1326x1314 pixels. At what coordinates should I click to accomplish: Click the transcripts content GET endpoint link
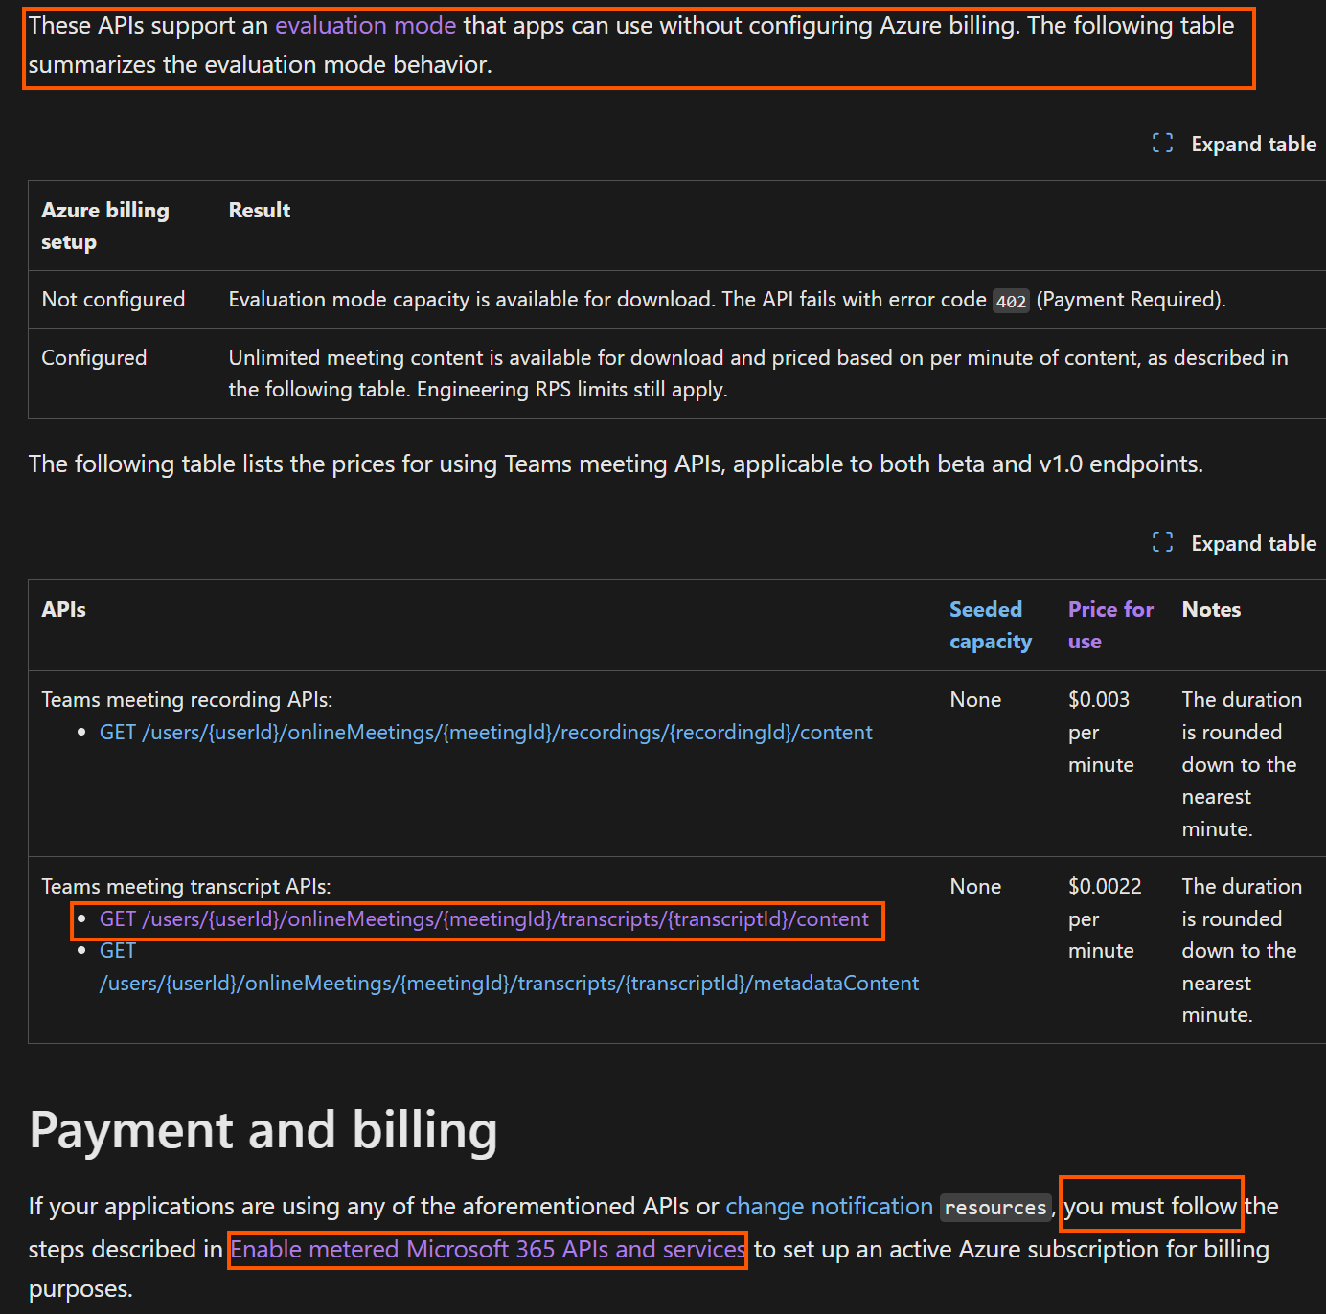(481, 918)
